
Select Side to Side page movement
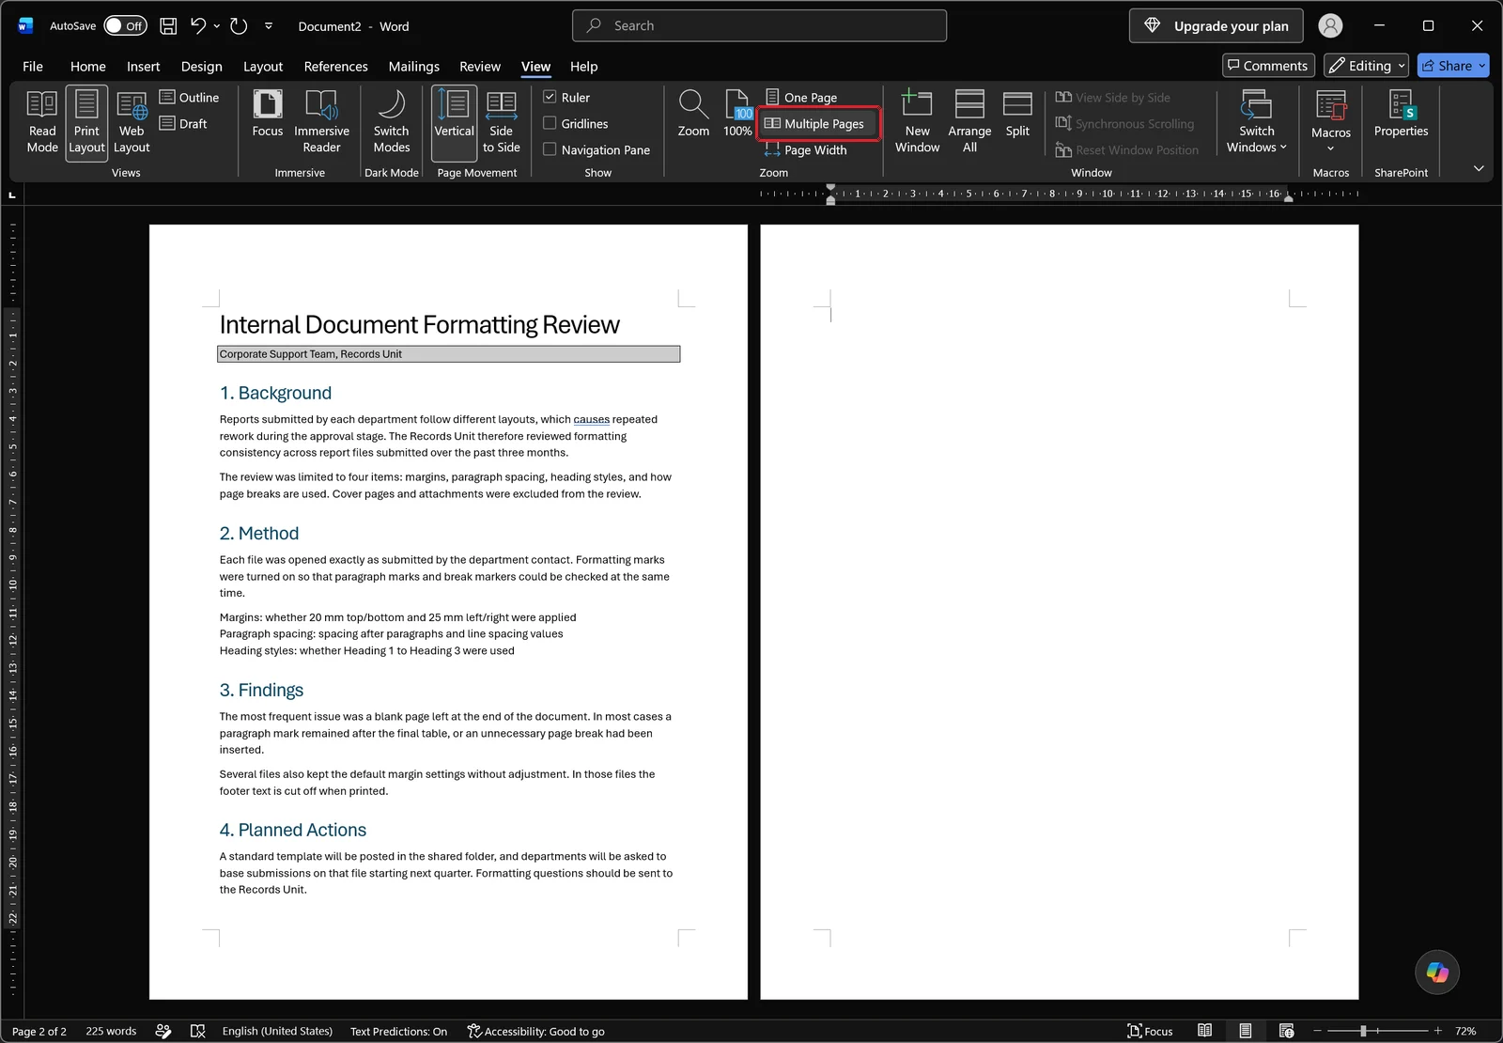pyautogui.click(x=501, y=122)
